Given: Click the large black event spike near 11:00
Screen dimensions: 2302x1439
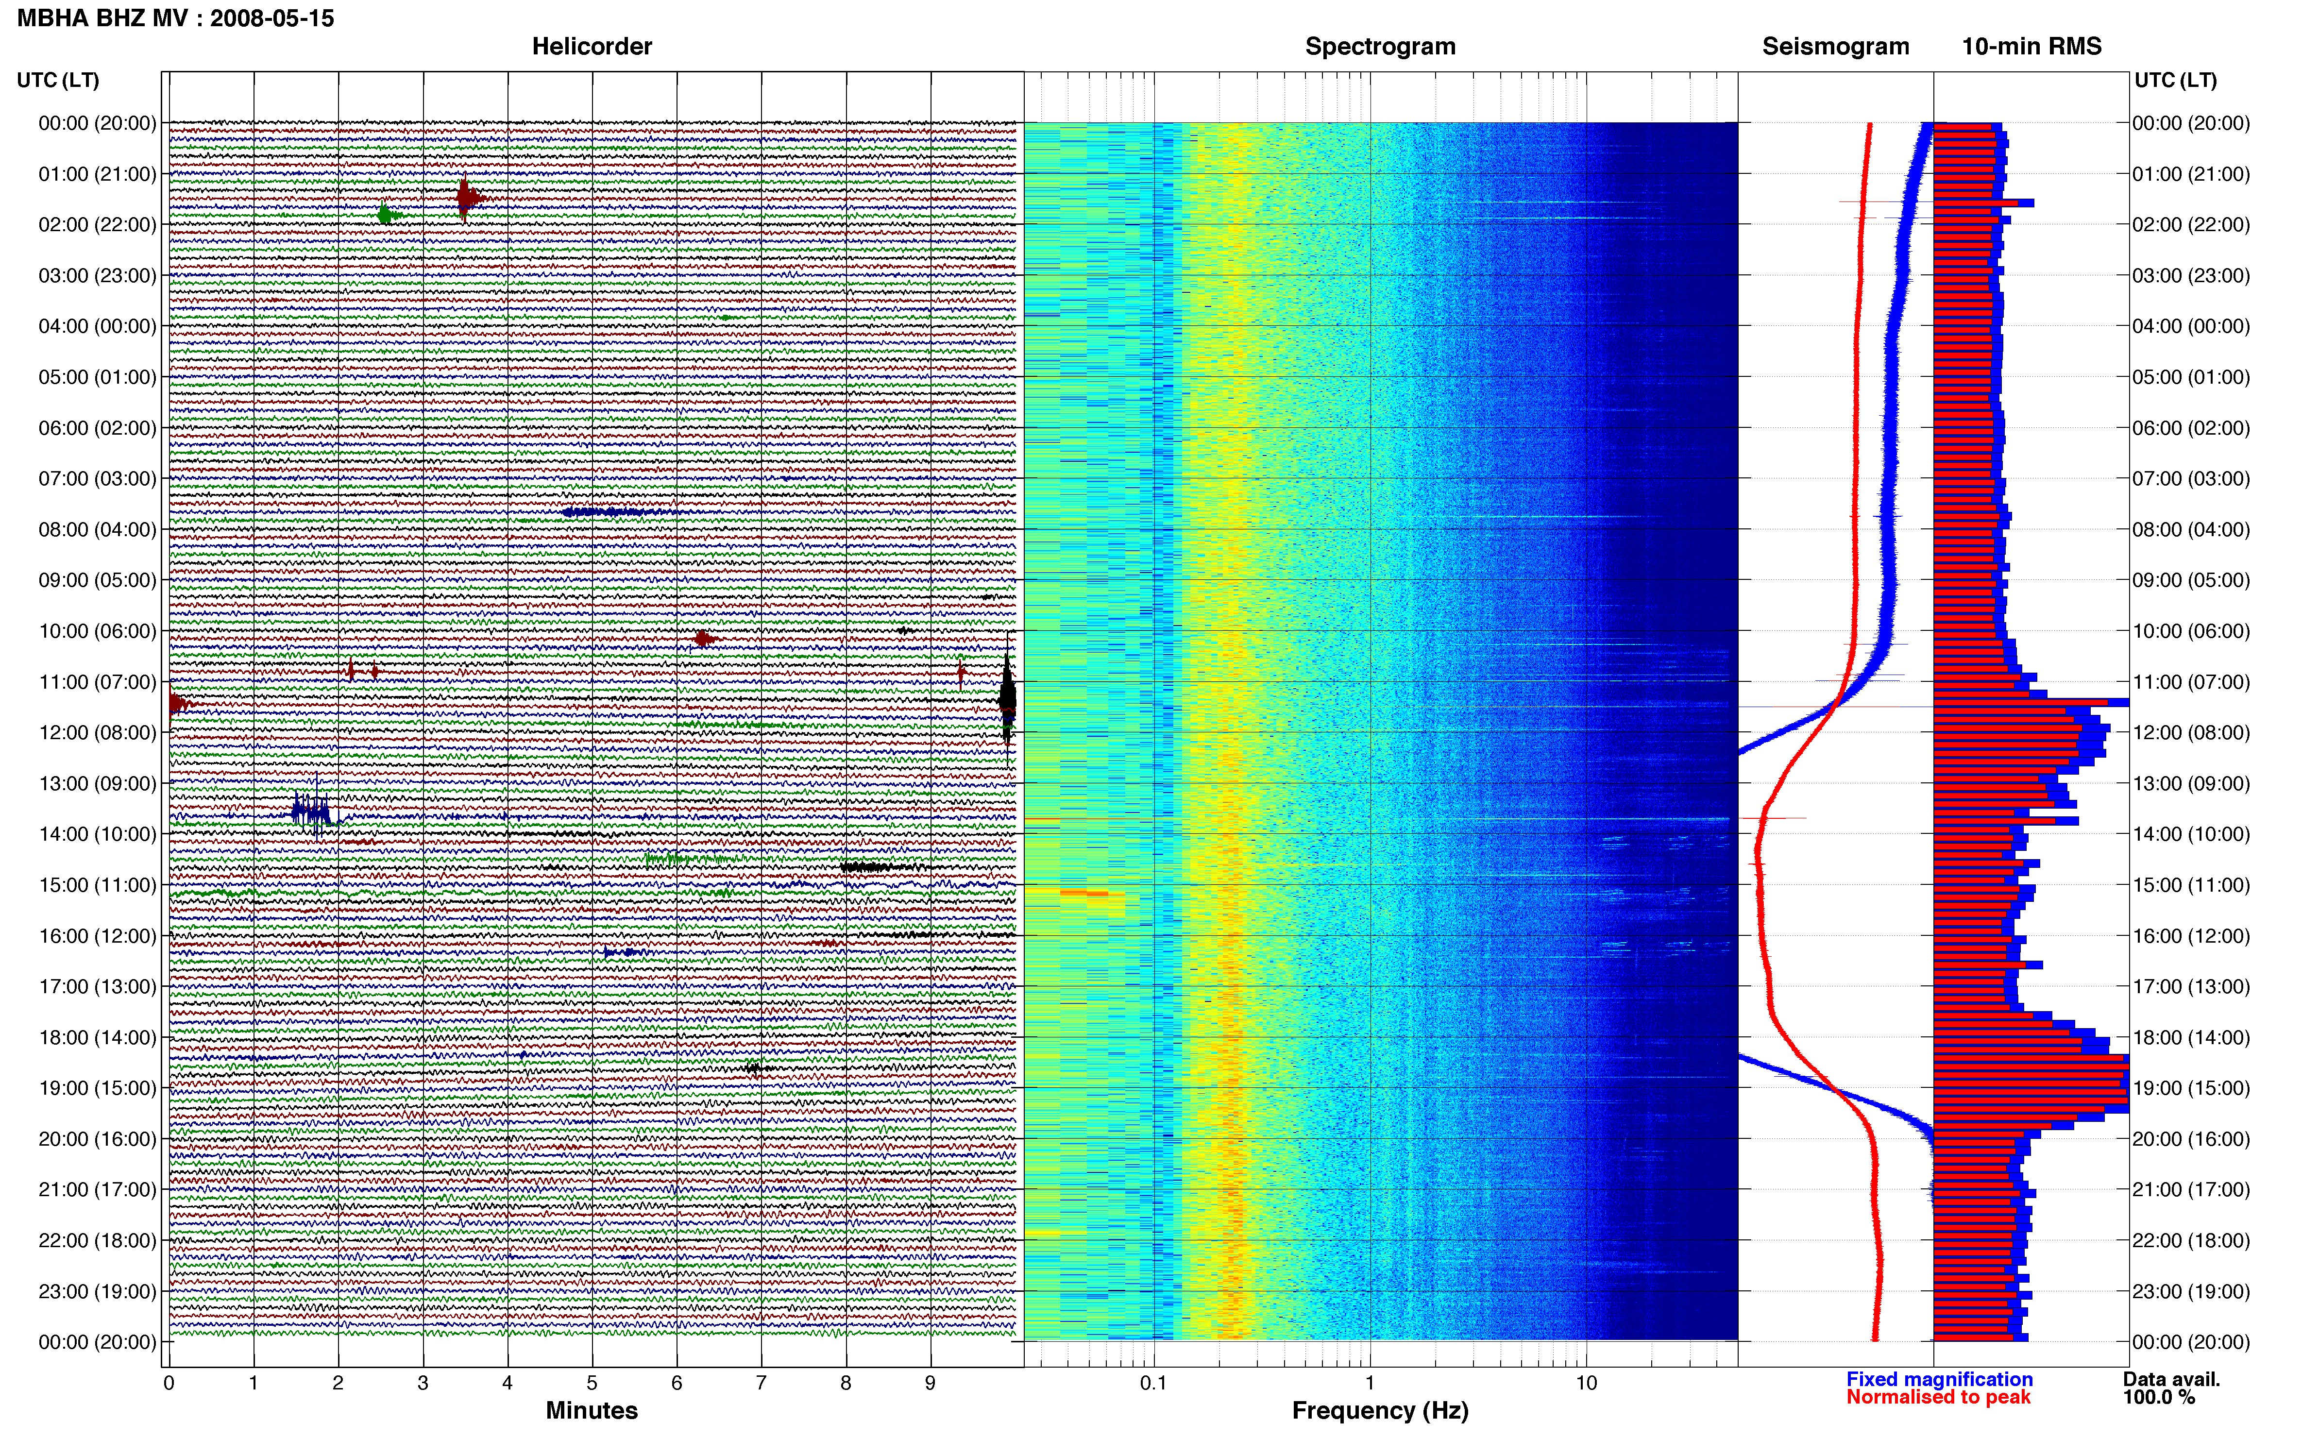Looking at the screenshot, I should coord(1008,698).
